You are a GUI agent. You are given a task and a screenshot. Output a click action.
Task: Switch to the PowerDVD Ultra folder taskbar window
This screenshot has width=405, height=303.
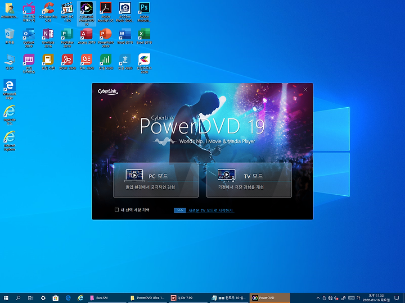pyautogui.click(x=148, y=298)
